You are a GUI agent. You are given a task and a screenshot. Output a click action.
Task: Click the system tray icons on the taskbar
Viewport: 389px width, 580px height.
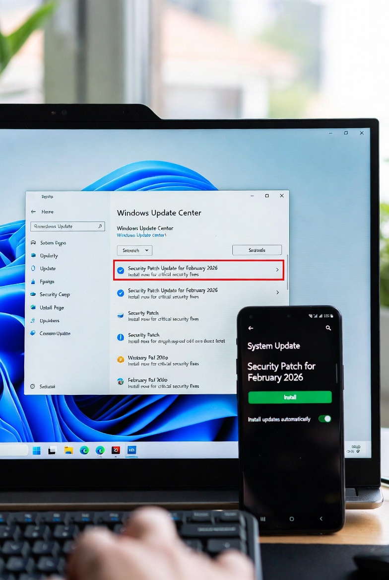point(356,449)
